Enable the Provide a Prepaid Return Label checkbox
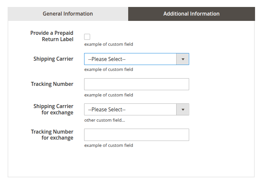 (87, 37)
